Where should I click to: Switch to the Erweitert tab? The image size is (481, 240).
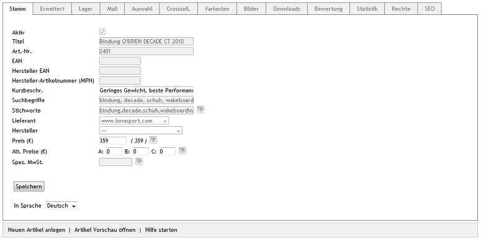[52, 9]
